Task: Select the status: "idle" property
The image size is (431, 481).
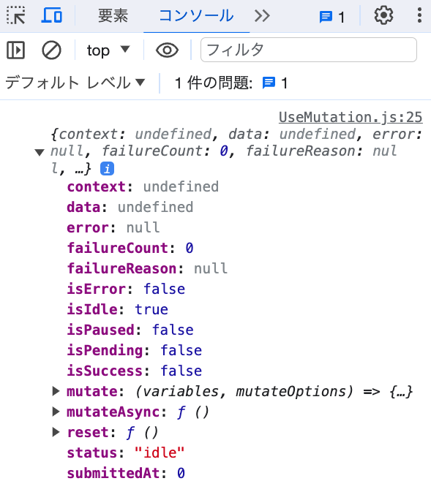Action: (126, 452)
